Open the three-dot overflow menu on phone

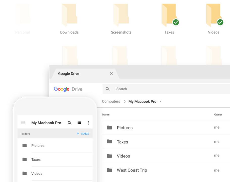point(88,123)
